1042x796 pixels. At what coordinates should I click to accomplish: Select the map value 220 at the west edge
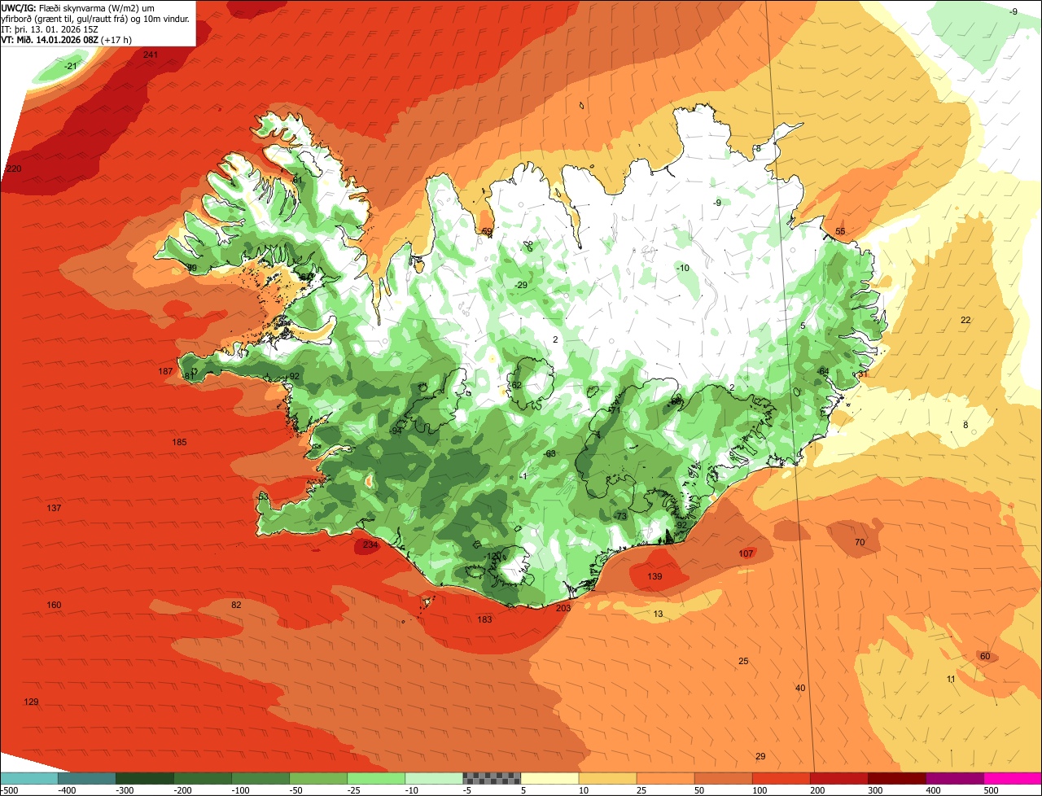coord(13,168)
